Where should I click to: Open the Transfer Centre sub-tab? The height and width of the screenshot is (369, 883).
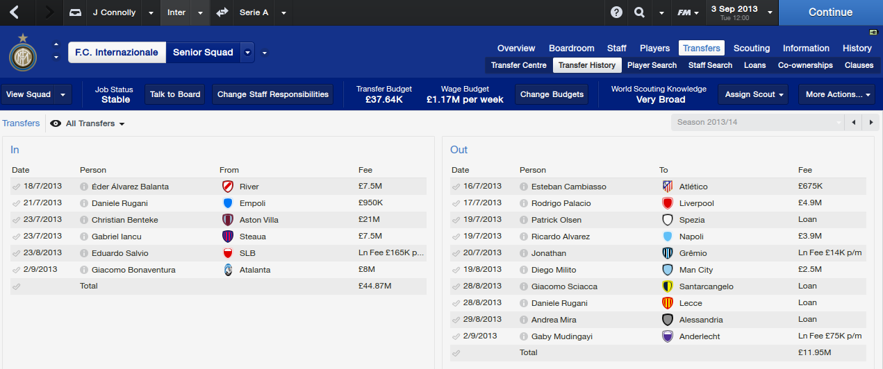(x=518, y=65)
